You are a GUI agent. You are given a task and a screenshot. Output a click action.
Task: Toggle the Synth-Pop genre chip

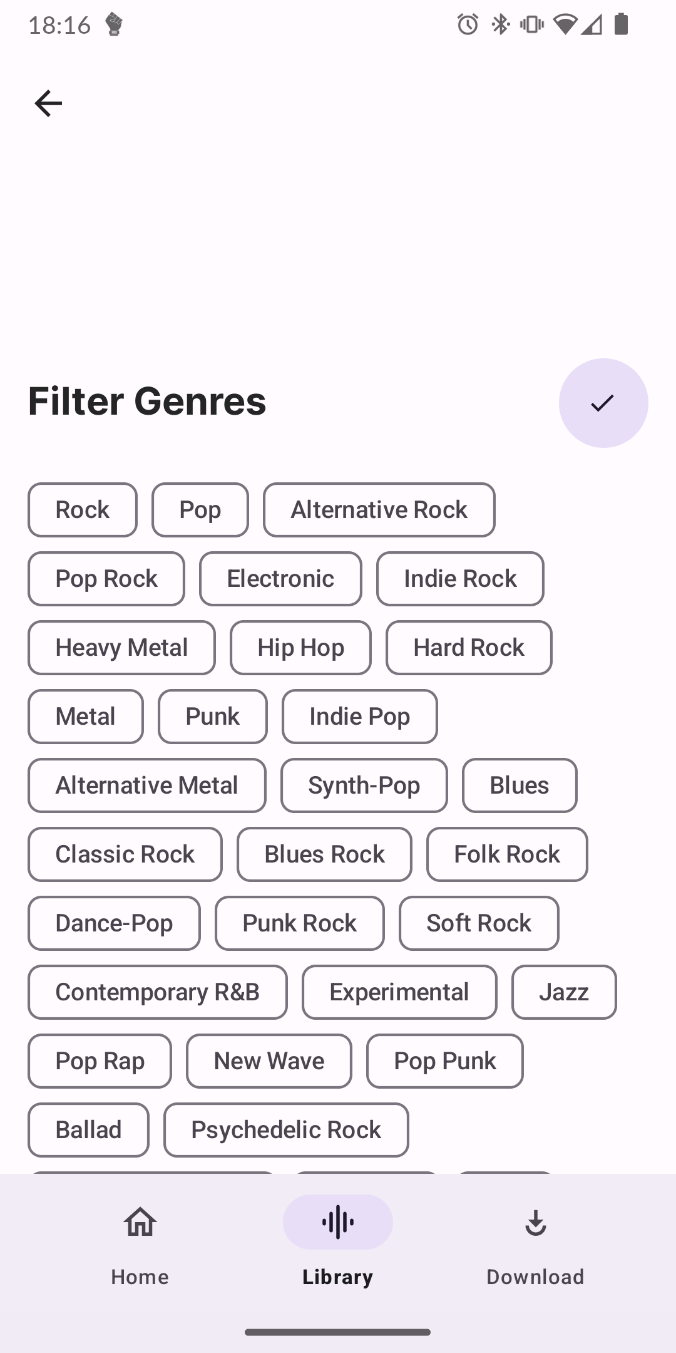(x=364, y=785)
